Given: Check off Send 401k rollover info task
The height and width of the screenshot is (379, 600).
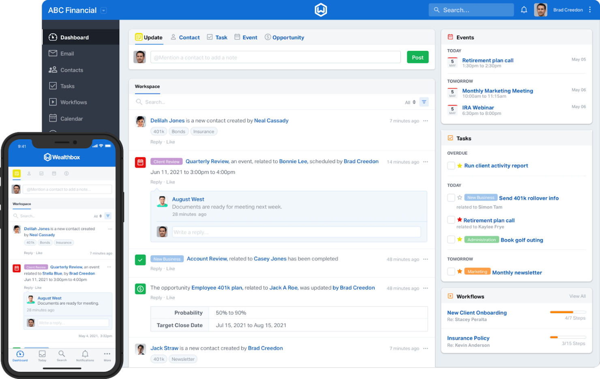Looking at the screenshot, I should click(451, 198).
